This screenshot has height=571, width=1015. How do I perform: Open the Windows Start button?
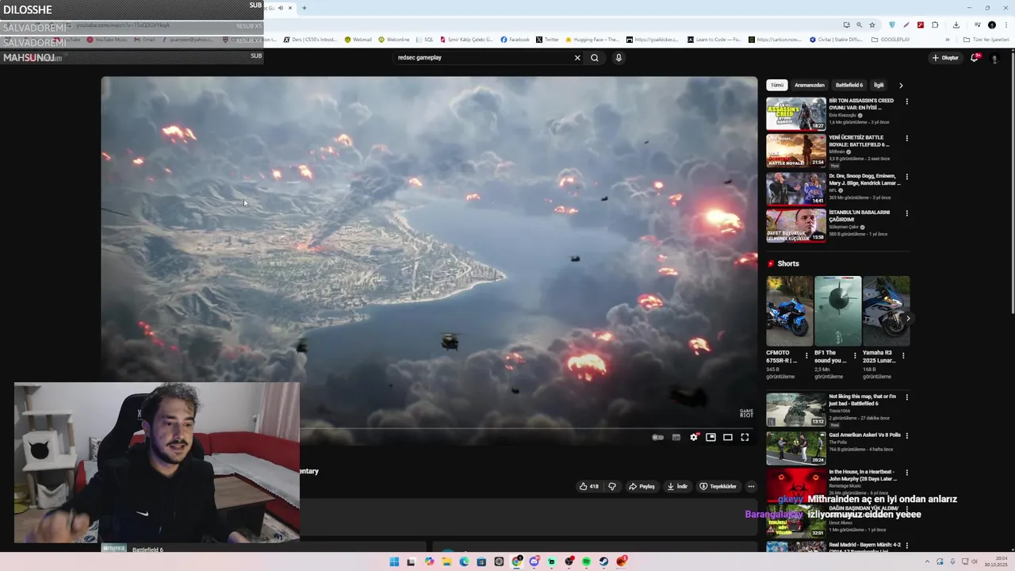coord(394,561)
